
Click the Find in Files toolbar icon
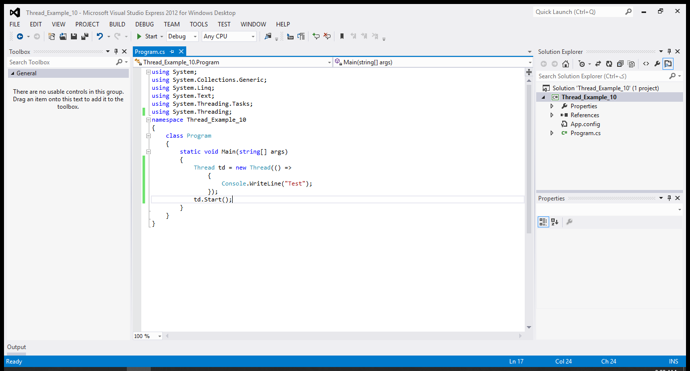point(268,36)
